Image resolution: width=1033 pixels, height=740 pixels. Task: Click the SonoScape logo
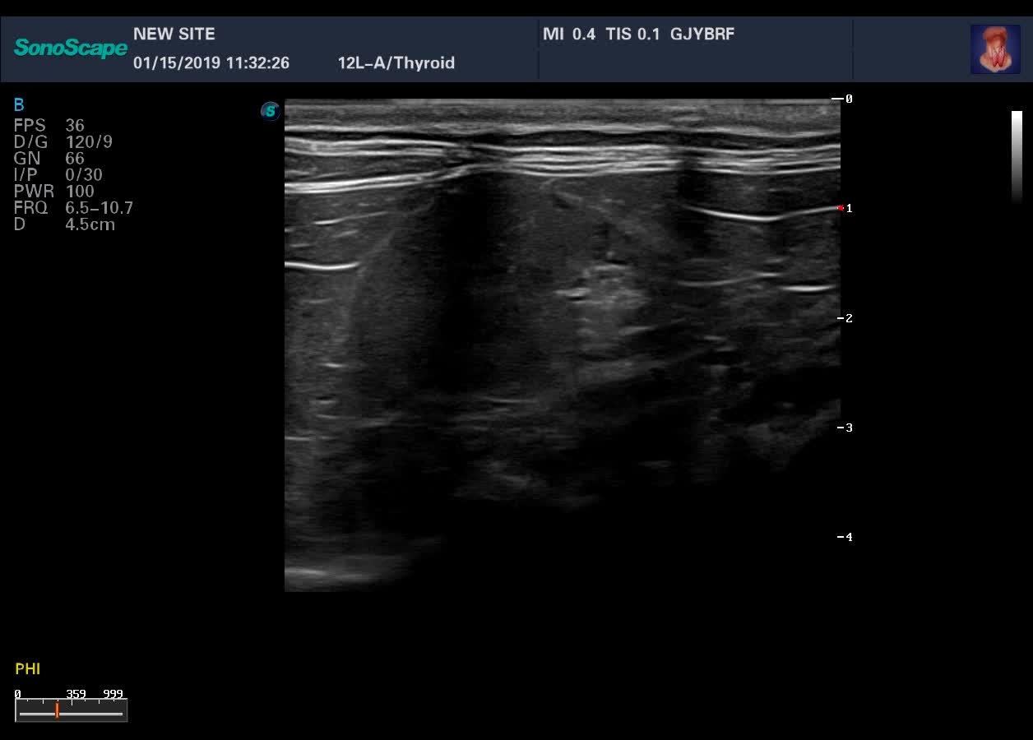click(71, 48)
